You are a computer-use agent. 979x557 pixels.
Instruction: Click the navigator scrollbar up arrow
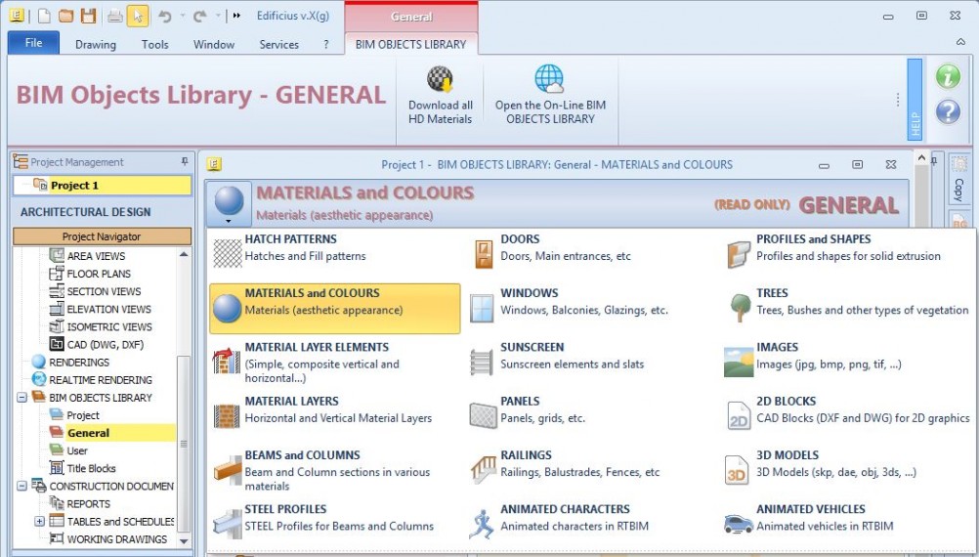coord(184,254)
